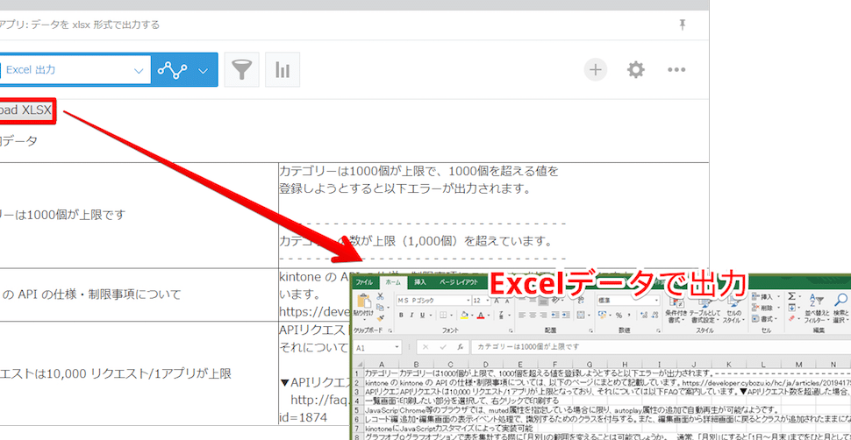The height and width of the screenshot is (440, 851).
Task: Click the fill color bucket icon
Action: pos(464,316)
